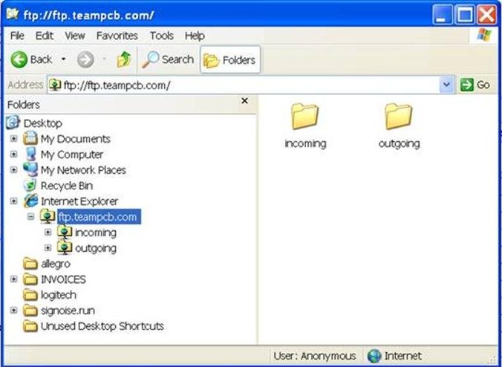Click the INVOICES folder icon

(x=30, y=279)
